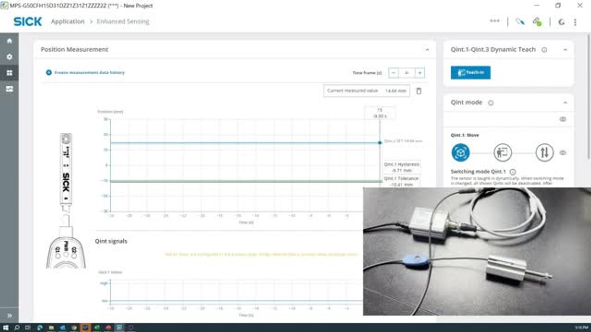The width and height of the screenshot is (591, 332).
Task: Open the device panel icon in the sidebar
Action: coord(9,89)
